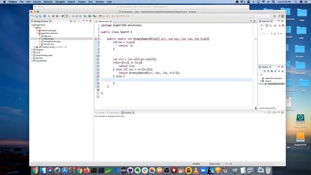Expand the JRE System Library node
The width and height of the screenshot is (311, 175).
pyautogui.click(x=35, y=47)
